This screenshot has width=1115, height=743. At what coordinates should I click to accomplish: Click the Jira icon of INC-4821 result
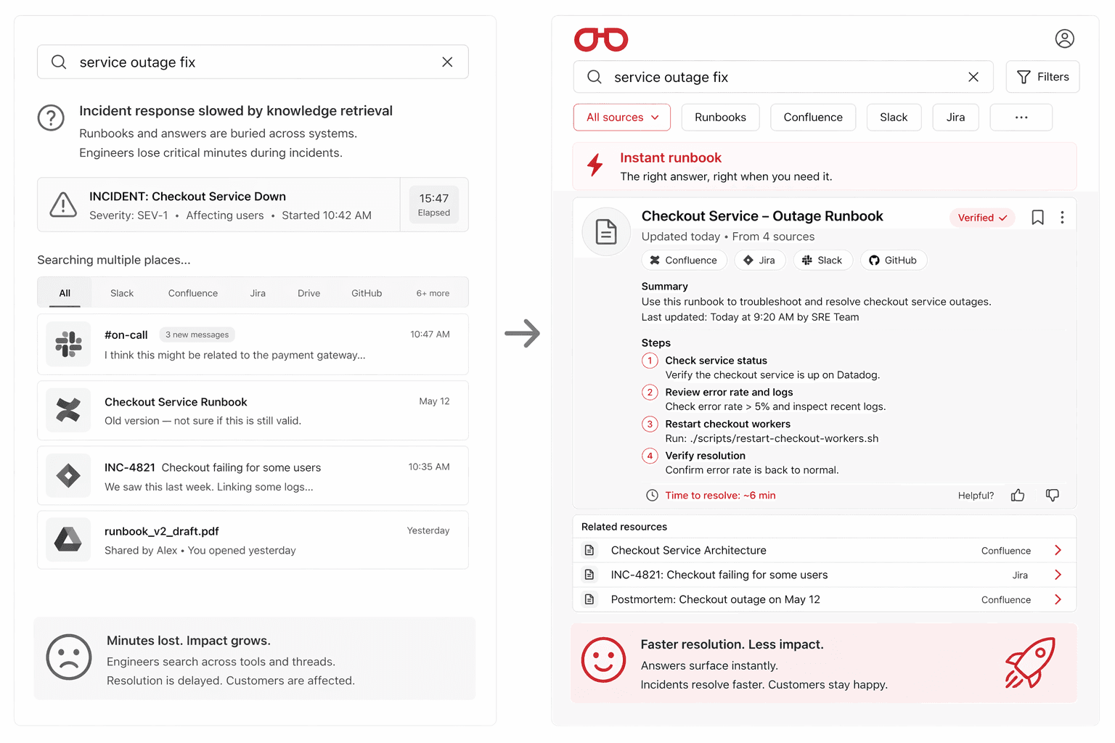[68, 476]
